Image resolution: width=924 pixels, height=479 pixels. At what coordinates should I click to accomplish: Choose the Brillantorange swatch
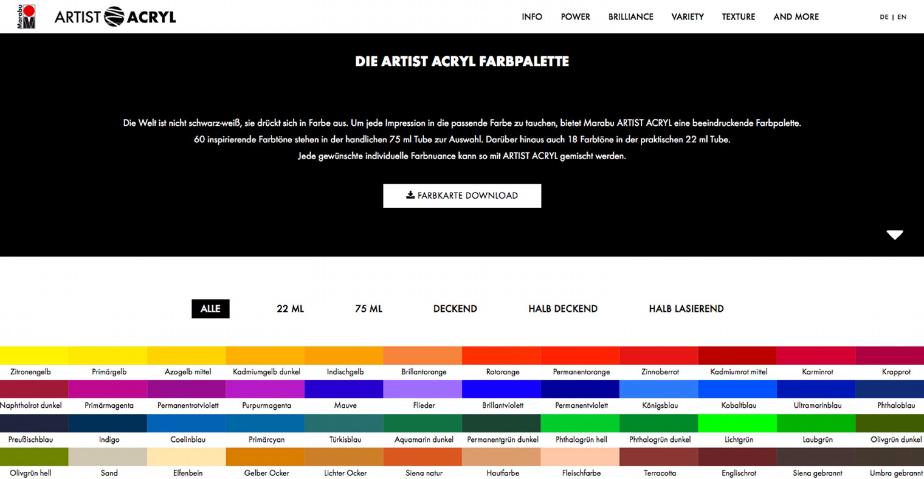click(x=422, y=355)
